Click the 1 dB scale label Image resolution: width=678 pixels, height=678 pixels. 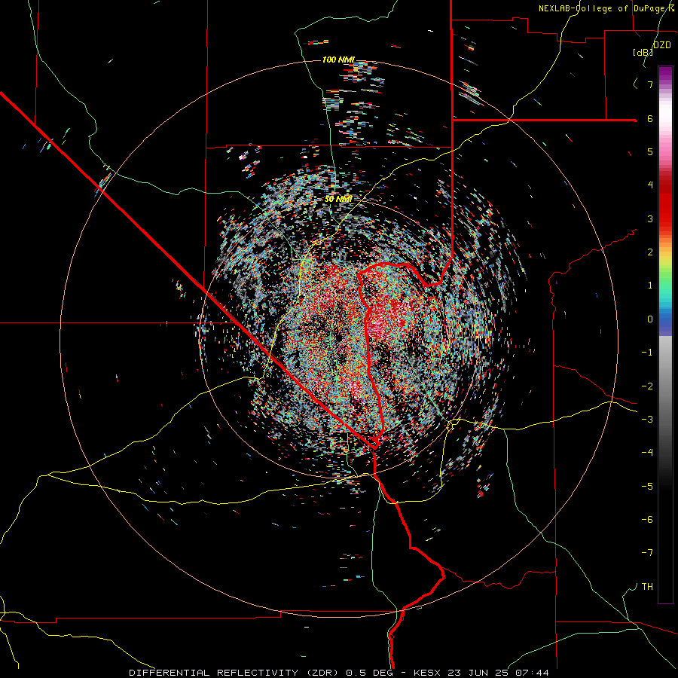click(650, 286)
